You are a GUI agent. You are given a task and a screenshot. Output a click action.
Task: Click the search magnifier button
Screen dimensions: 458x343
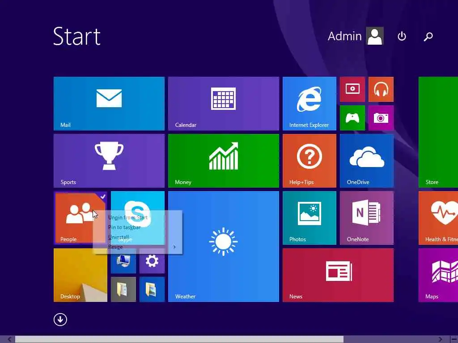[x=428, y=36]
